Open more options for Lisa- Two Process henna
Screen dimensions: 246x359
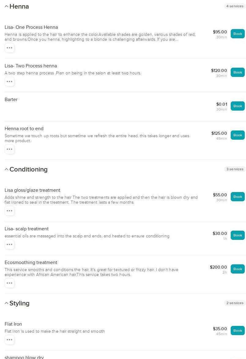(x=9, y=81)
